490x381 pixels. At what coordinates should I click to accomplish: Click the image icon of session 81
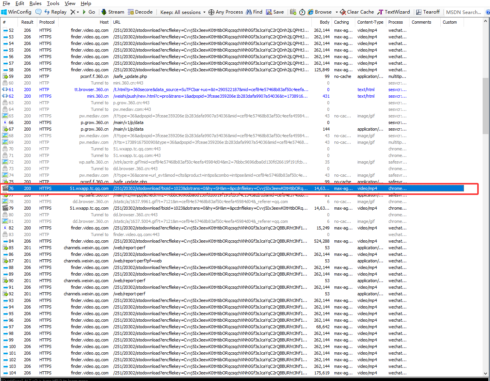pyautogui.click(x=5, y=221)
